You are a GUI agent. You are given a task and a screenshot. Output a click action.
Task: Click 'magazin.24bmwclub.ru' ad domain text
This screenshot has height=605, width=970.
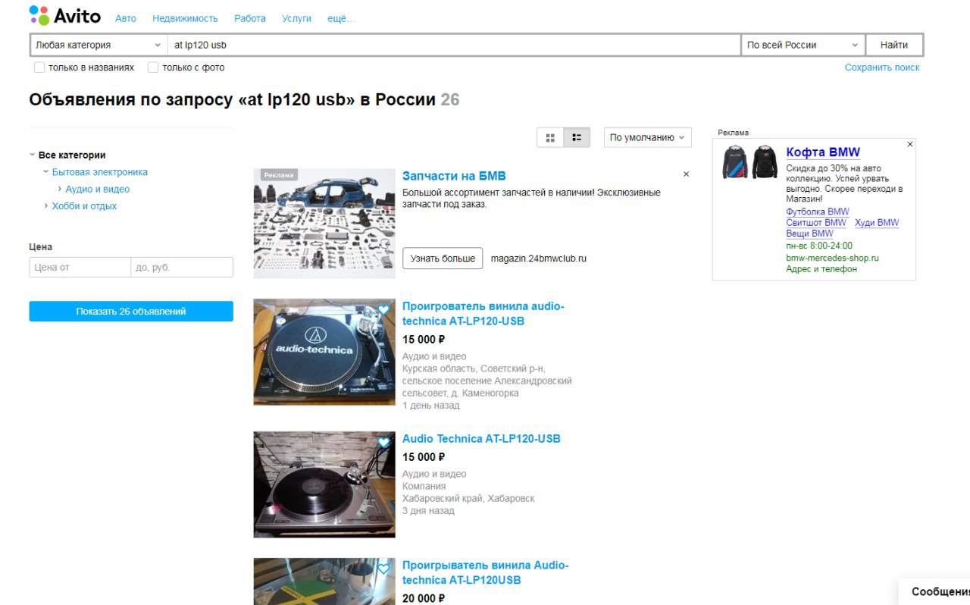[539, 259]
